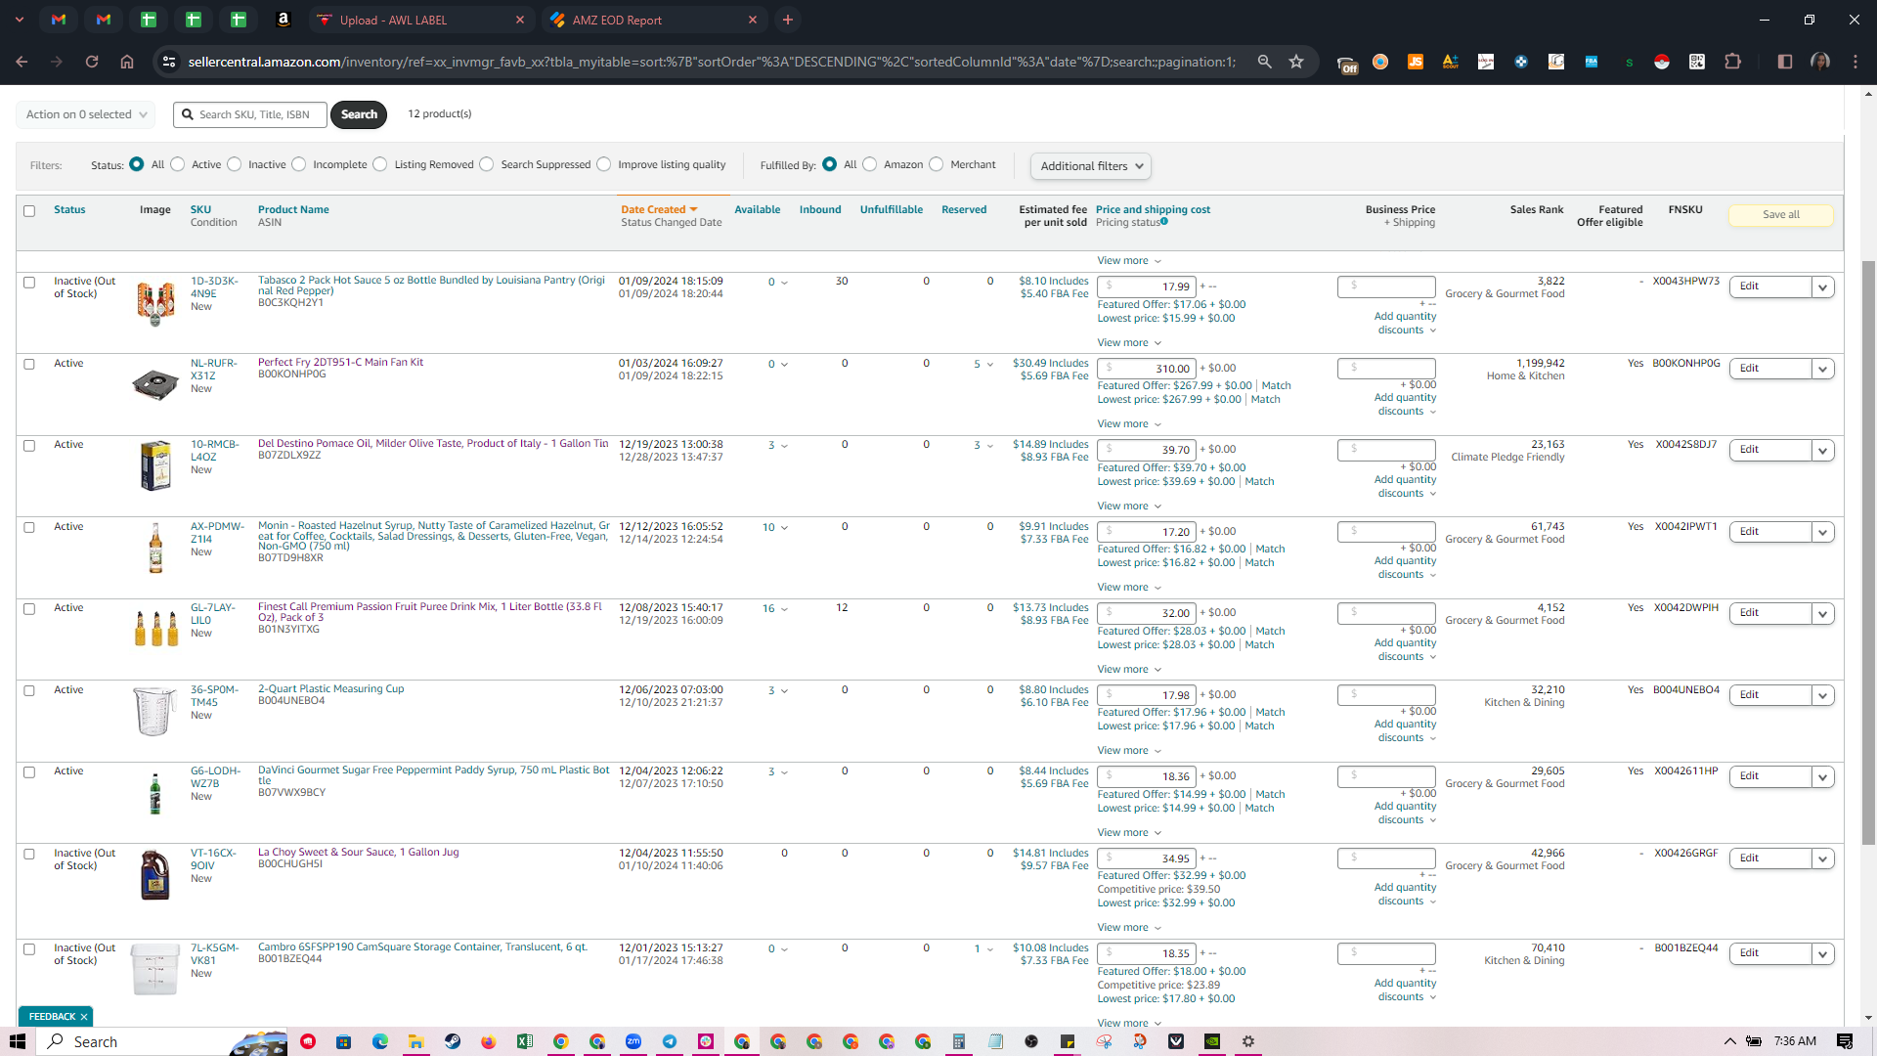The height and width of the screenshot is (1056, 1877).
Task: Select the Search Suppressed status radio
Action: (x=487, y=164)
